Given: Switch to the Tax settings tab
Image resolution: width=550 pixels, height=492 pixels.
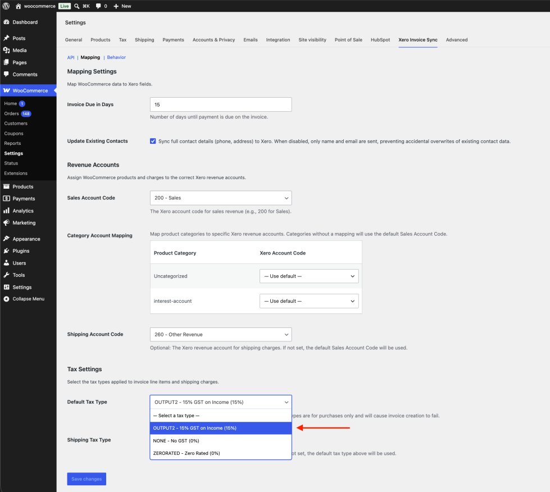Looking at the screenshot, I should [x=122, y=40].
